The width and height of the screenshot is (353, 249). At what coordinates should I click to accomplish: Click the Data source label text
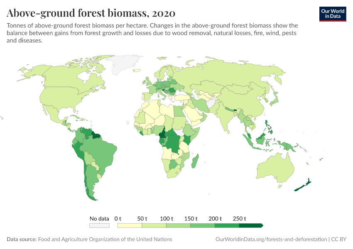point(22,239)
